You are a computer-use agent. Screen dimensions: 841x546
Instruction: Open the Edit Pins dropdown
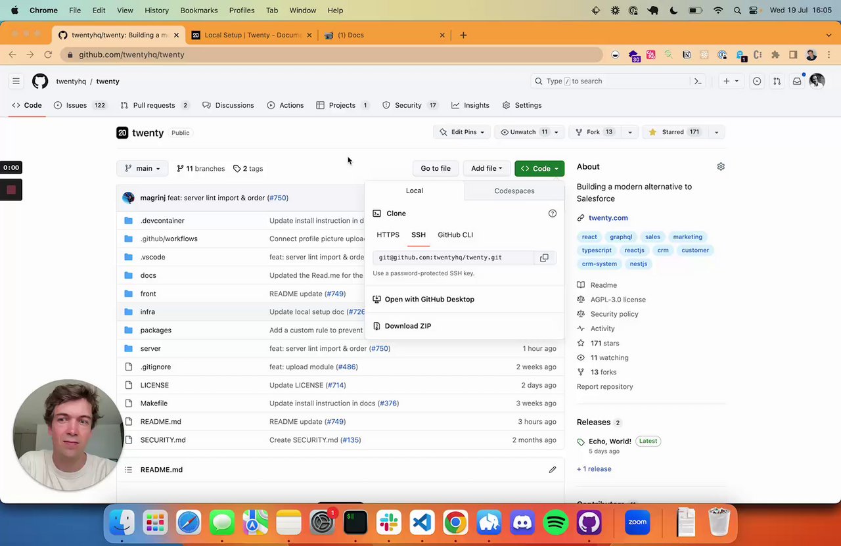pyautogui.click(x=462, y=132)
